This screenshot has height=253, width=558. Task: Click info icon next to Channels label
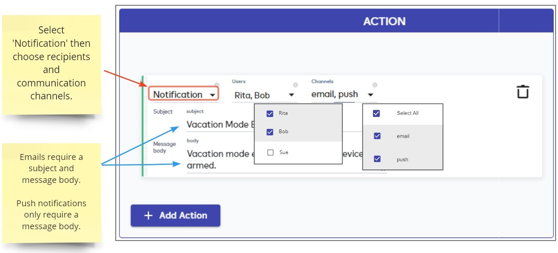(x=375, y=85)
